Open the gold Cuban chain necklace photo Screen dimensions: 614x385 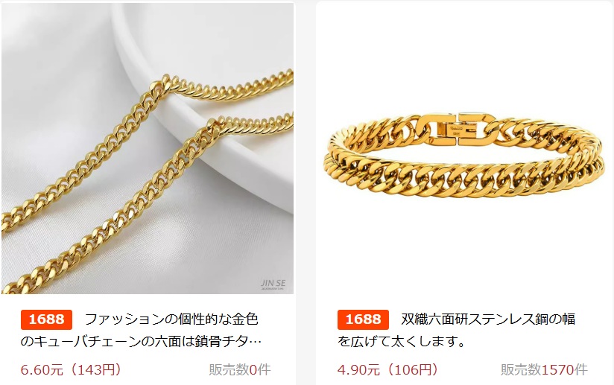point(148,148)
